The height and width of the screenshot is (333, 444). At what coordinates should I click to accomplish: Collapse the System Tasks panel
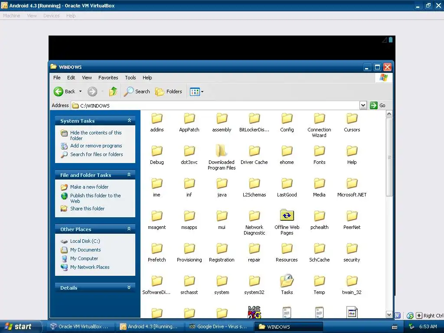click(x=129, y=121)
